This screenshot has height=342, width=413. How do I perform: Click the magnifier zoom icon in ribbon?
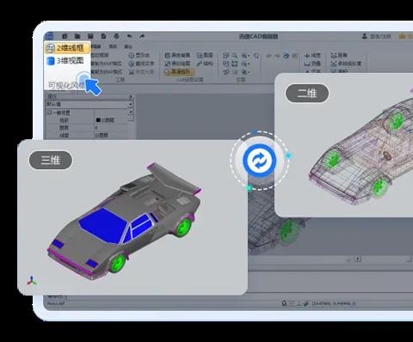(x=234, y=55)
